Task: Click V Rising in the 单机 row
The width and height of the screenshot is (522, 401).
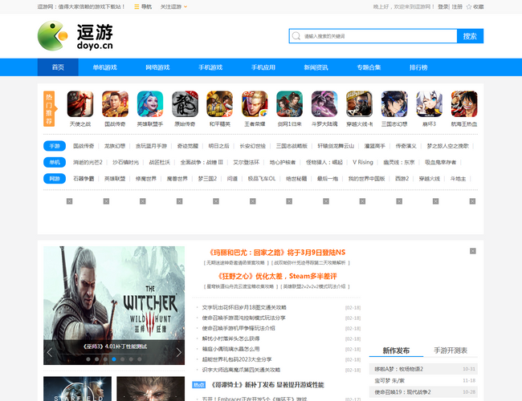Action: coord(363,162)
